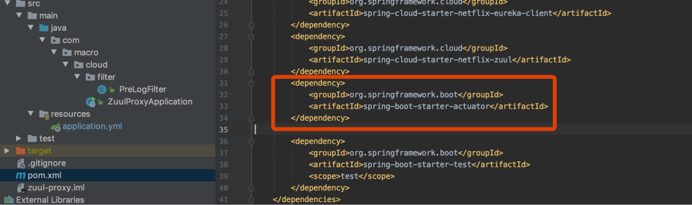This screenshot has height=205, width=692.
Task: Fold the closing dependencies tag at line 41
Action: pyautogui.click(x=251, y=200)
